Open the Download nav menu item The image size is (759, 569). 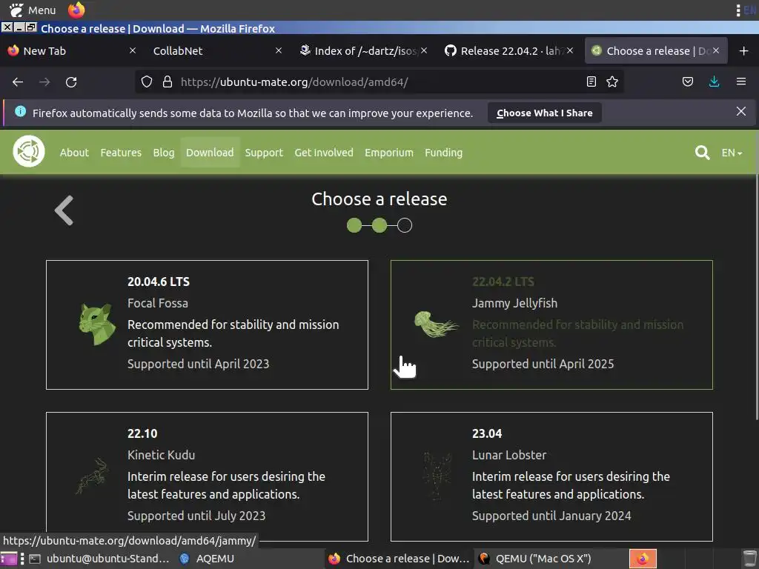(x=210, y=153)
